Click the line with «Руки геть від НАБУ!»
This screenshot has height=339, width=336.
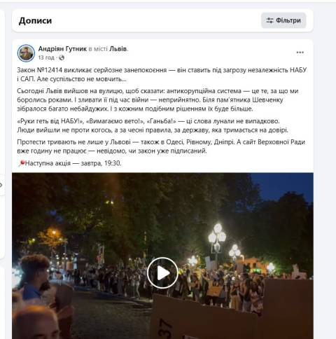tap(148, 121)
